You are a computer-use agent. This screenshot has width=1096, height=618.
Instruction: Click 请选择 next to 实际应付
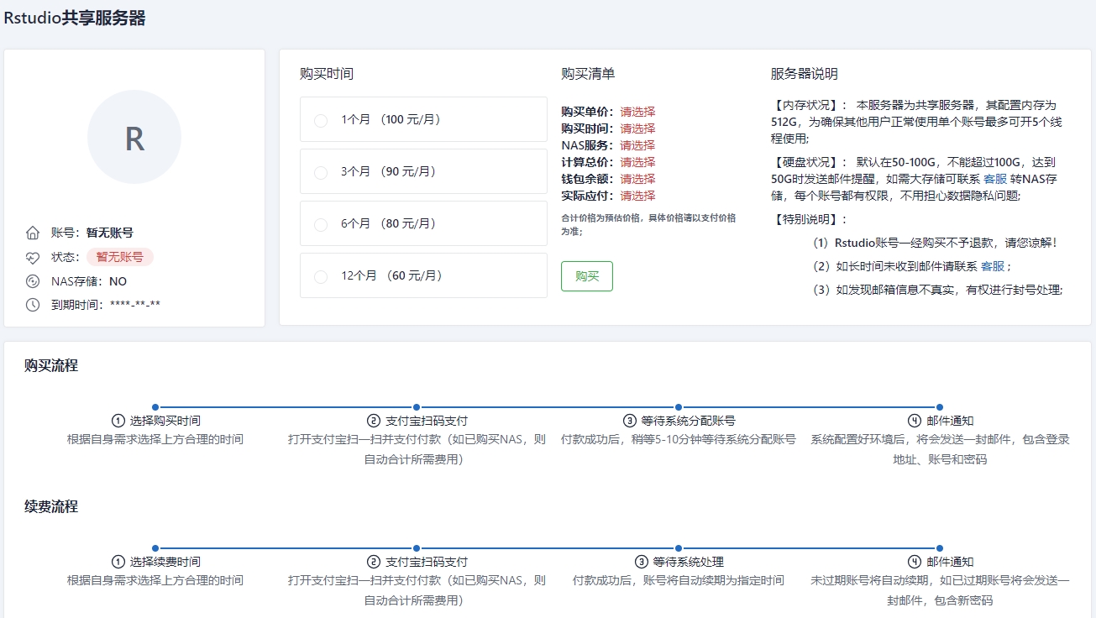(x=638, y=196)
